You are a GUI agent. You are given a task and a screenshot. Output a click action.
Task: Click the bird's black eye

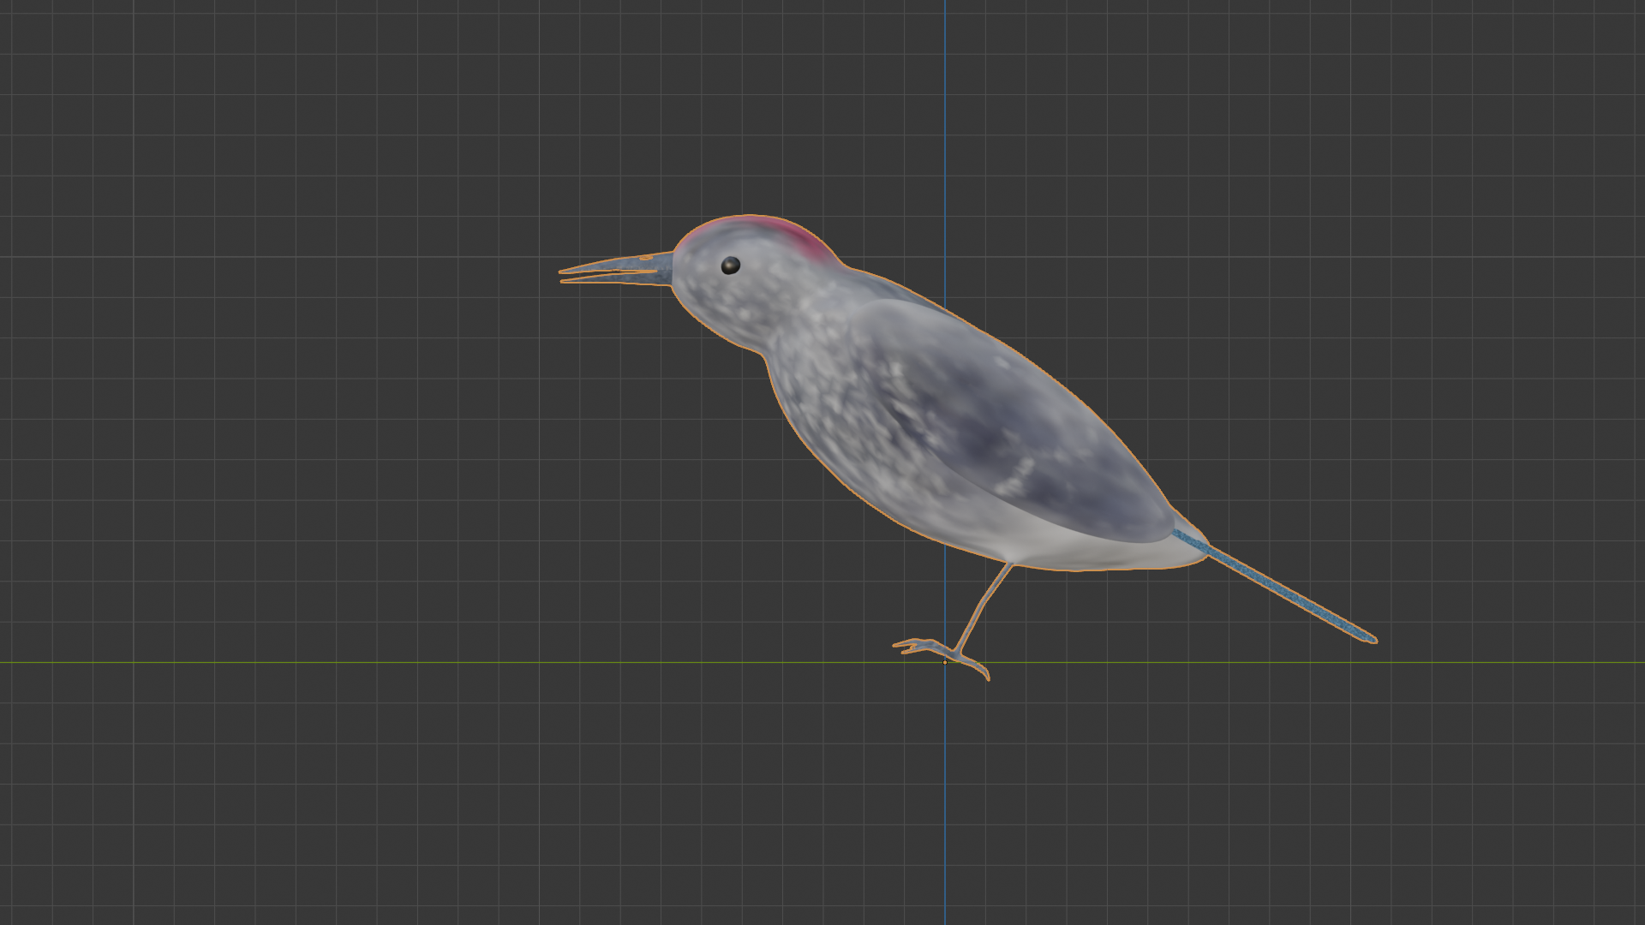(730, 266)
